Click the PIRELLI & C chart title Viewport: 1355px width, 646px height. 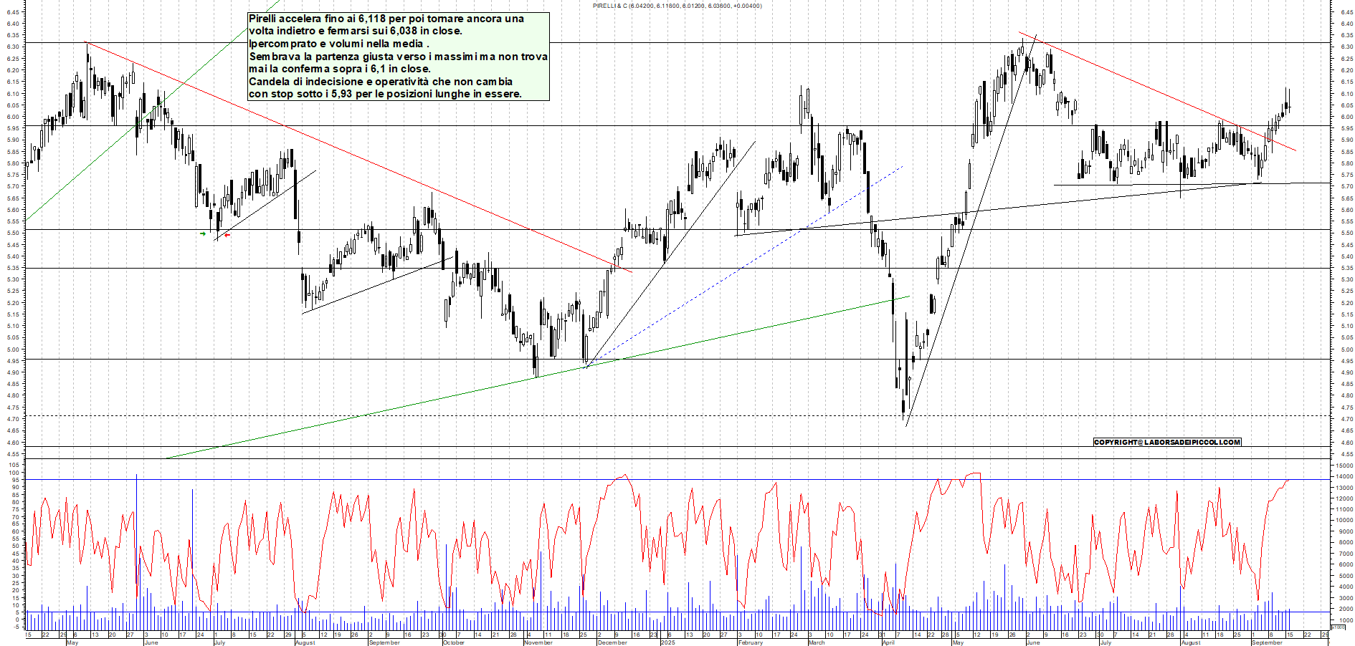tap(677, 6)
